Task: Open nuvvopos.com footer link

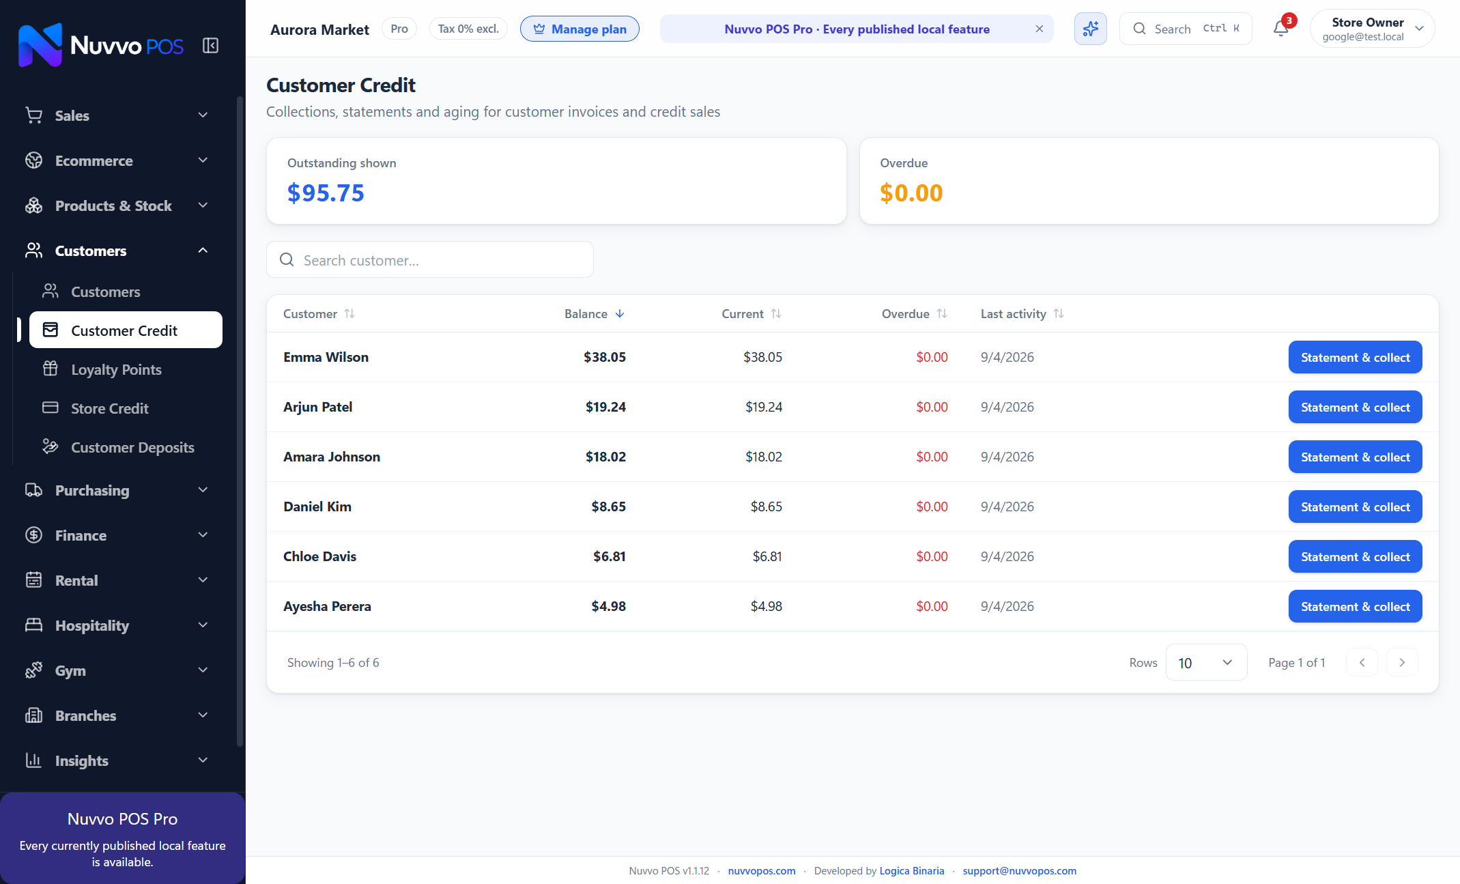Action: pos(761,870)
